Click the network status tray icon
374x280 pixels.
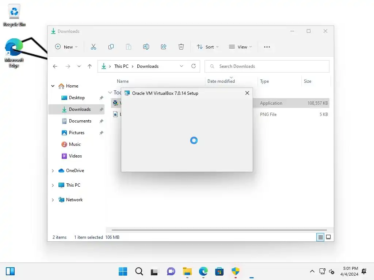pyautogui.click(x=322, y=271)
